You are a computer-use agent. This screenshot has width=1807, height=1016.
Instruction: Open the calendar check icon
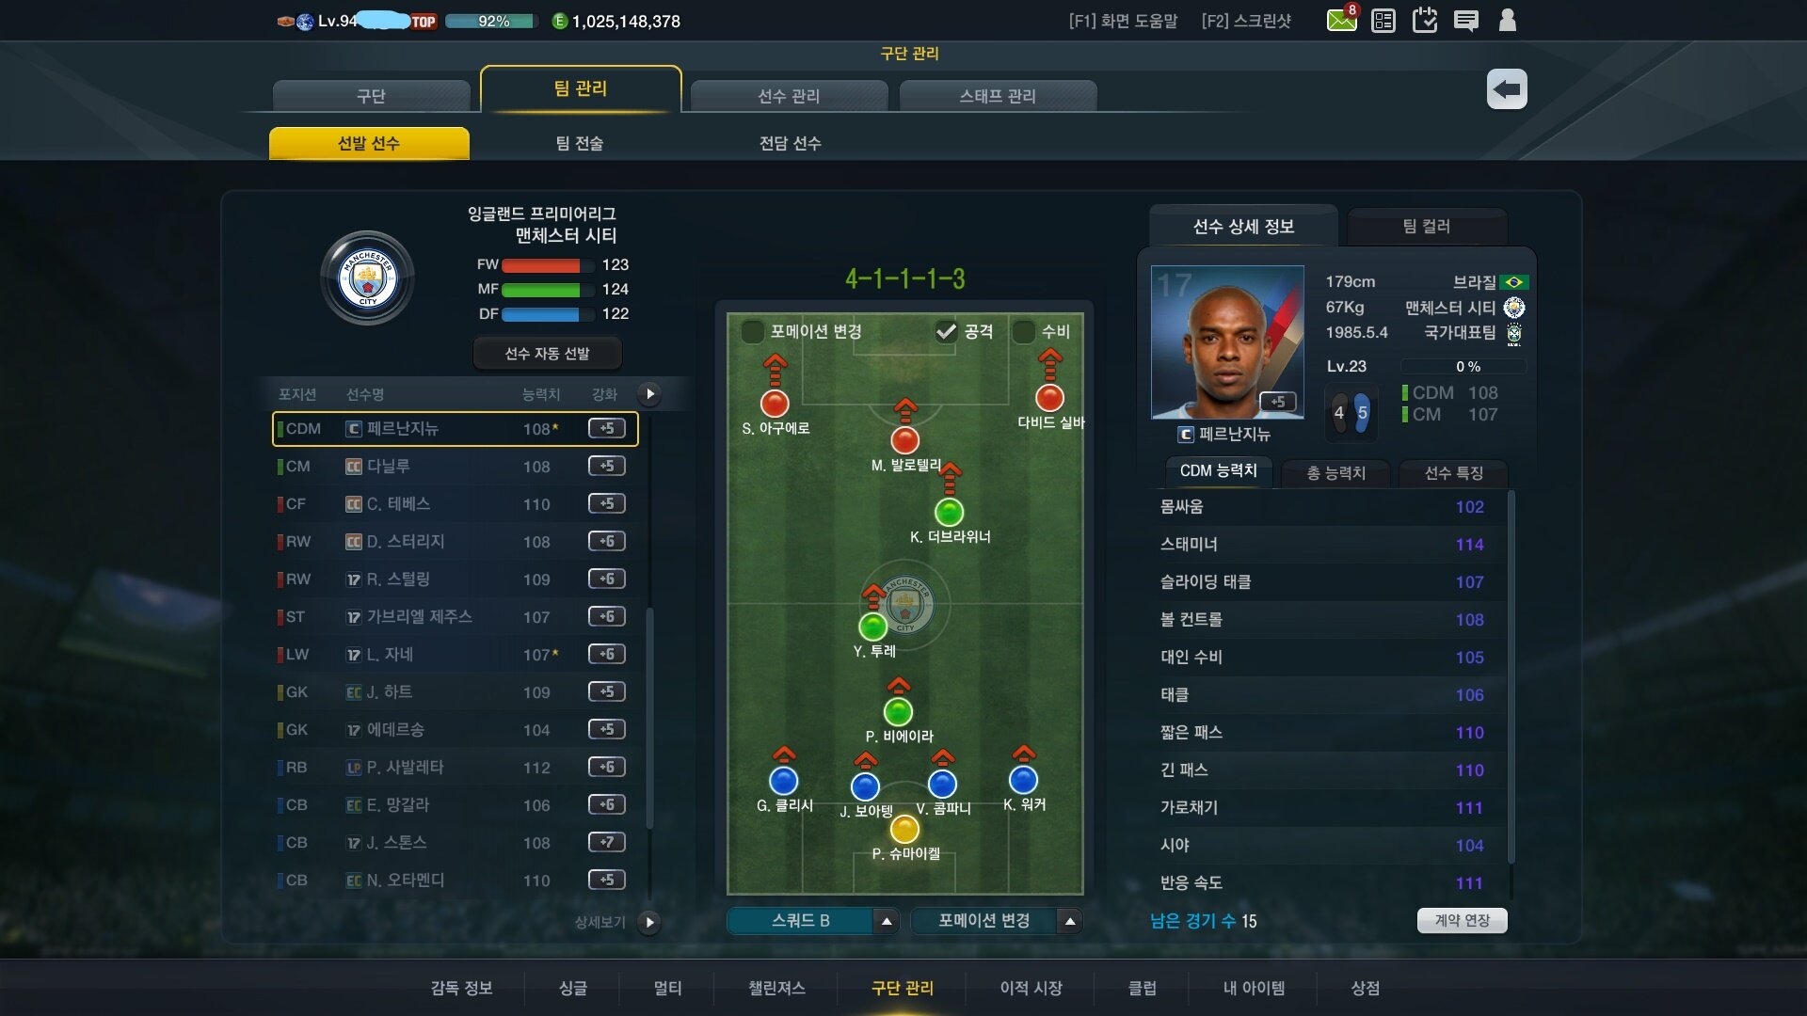pyautogui.click(x=1424, y=20)
